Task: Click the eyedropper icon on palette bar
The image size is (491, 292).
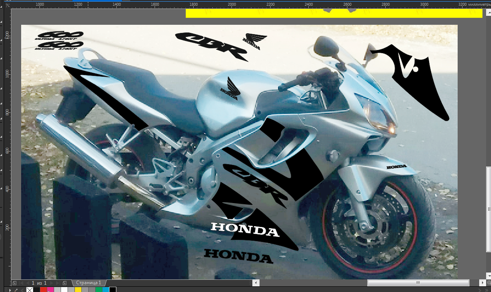Action: tap(16, 290)
